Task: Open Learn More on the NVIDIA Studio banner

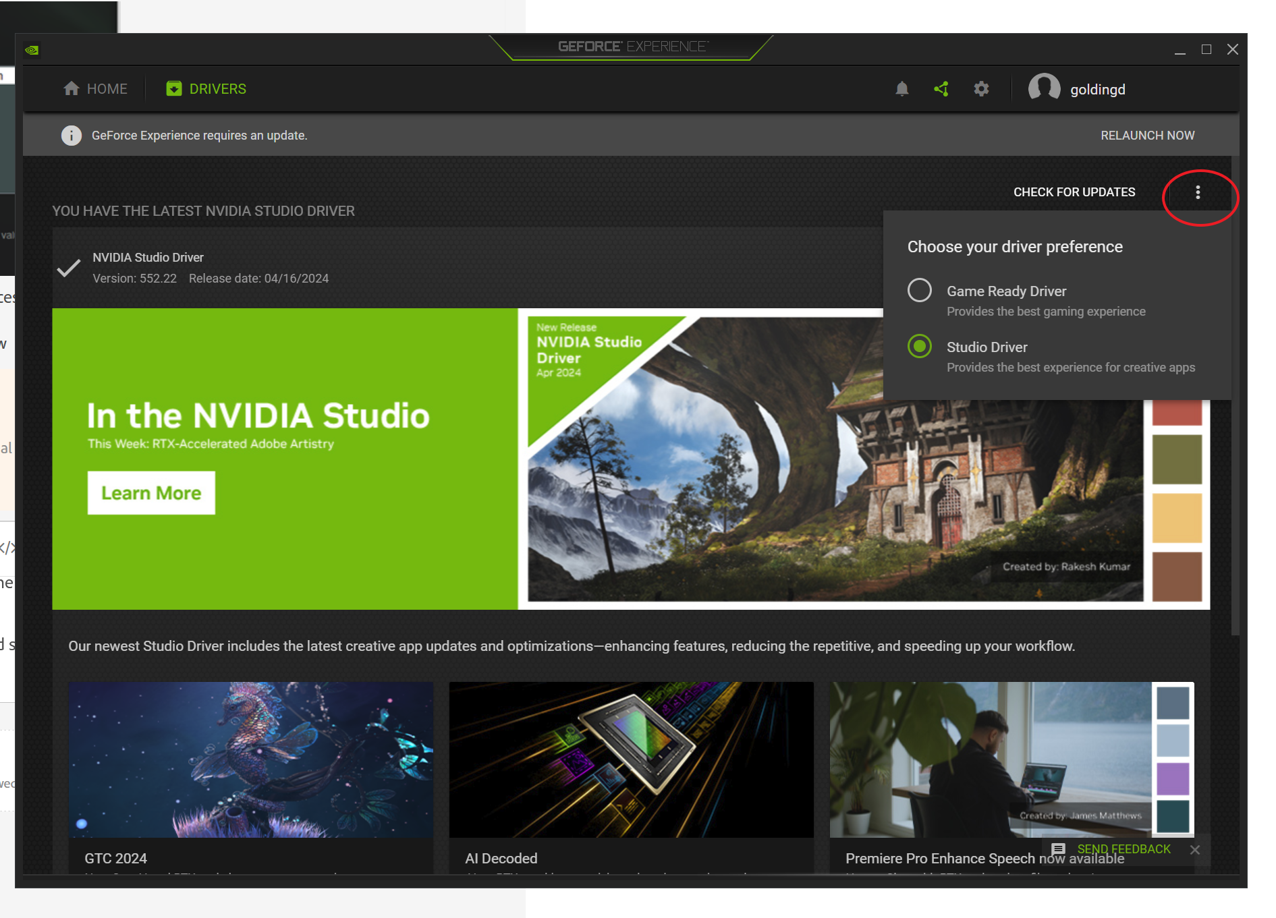Action: pos(150,492)
